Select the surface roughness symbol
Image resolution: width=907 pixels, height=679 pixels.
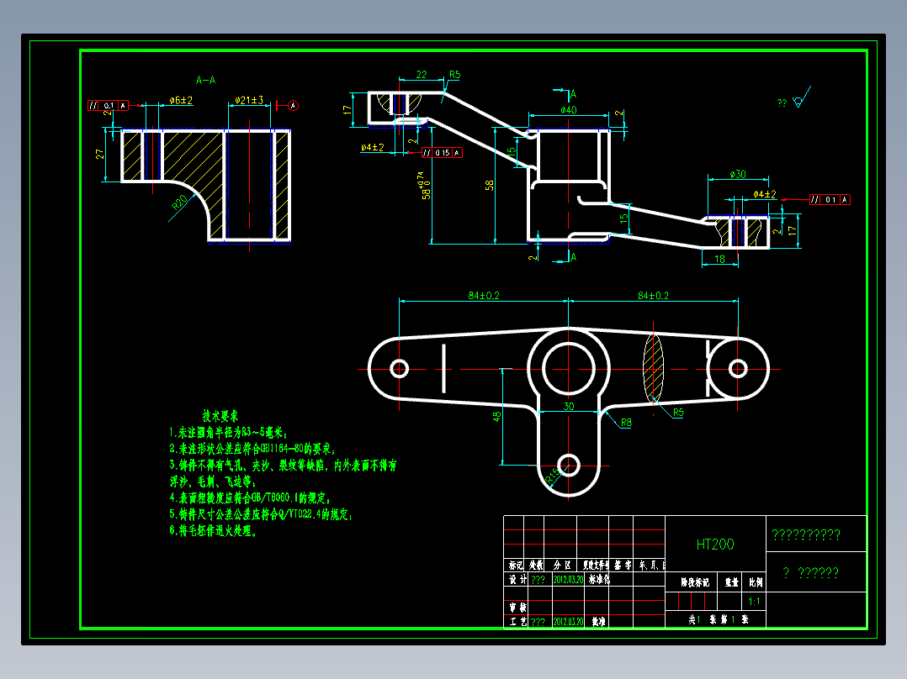tap(802, 97)
